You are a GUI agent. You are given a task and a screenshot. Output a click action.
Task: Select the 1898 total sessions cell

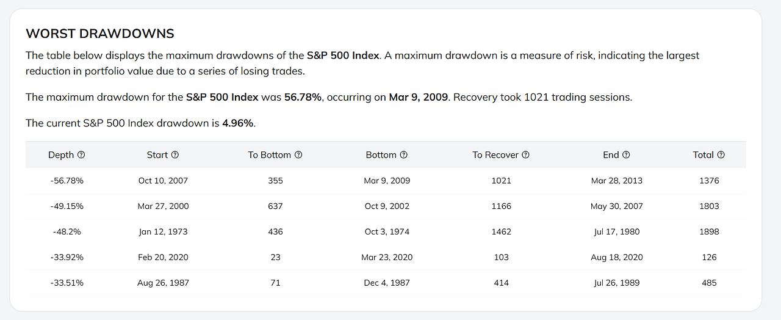(709, 232)
